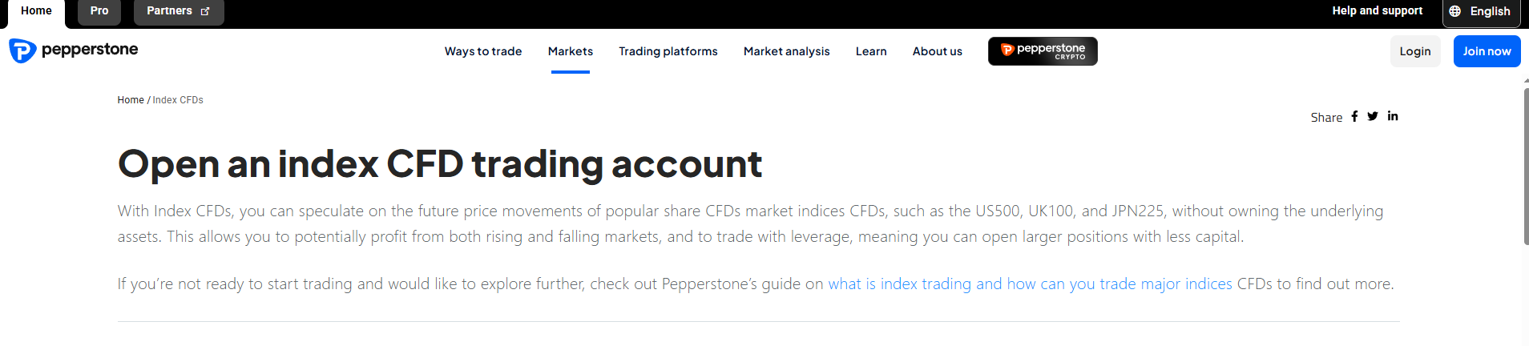The width and height of the screenshot is (1529, 346).
Task: Open the English language selector
Action: [1489, 11]
